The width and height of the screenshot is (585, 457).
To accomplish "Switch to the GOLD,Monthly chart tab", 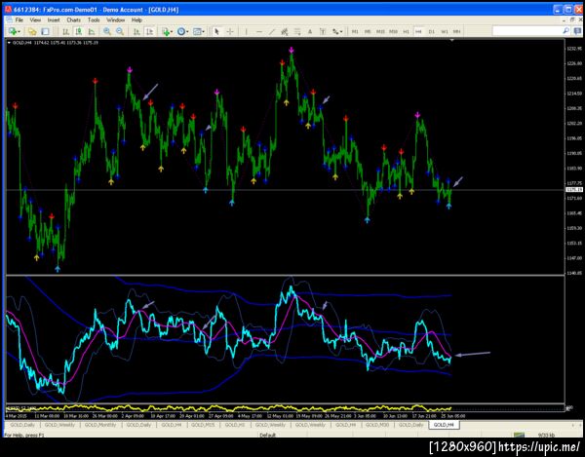I will 100,425.
